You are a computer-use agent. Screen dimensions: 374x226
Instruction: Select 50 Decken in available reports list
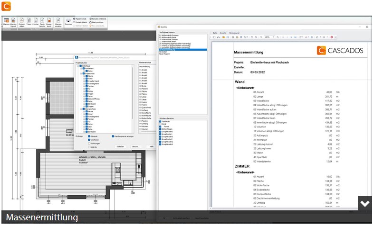tap(183, 52)
